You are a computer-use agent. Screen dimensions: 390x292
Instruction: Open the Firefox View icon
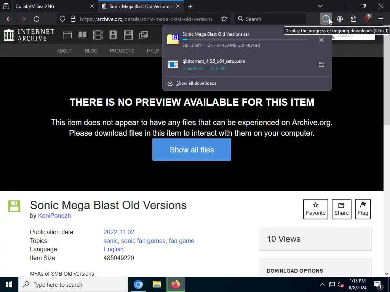pyautogui.click(x=6, y=6)
